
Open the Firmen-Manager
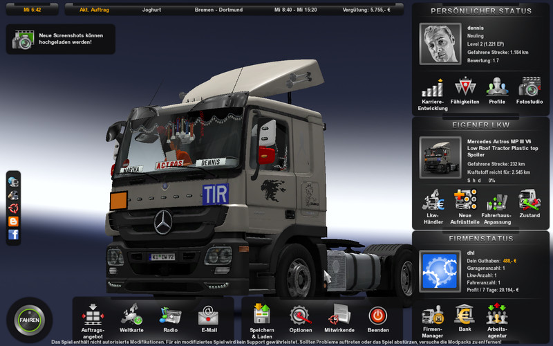pos(433,320)
